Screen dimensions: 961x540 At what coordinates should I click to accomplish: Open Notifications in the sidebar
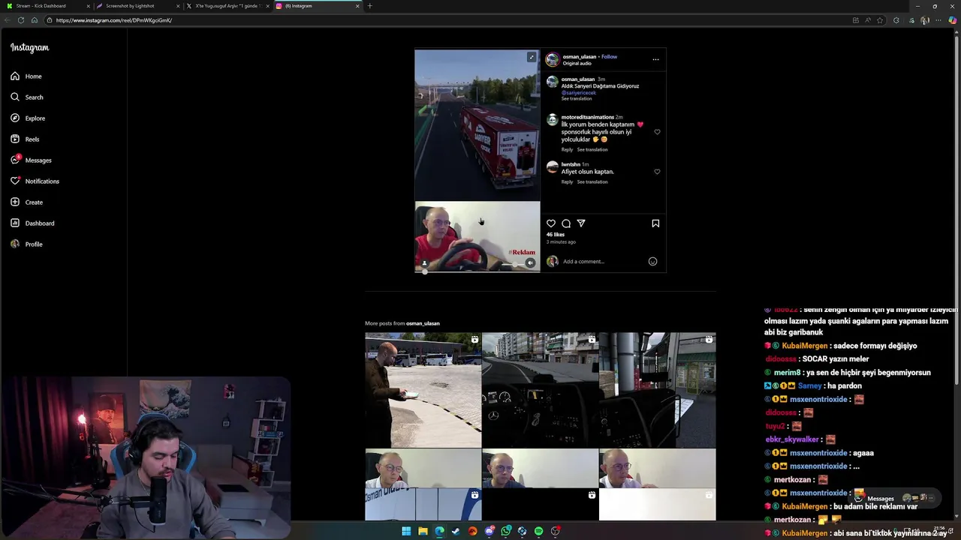click(35, 181)
